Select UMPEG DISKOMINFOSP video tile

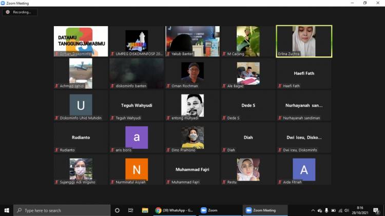[x=137, y=41]
